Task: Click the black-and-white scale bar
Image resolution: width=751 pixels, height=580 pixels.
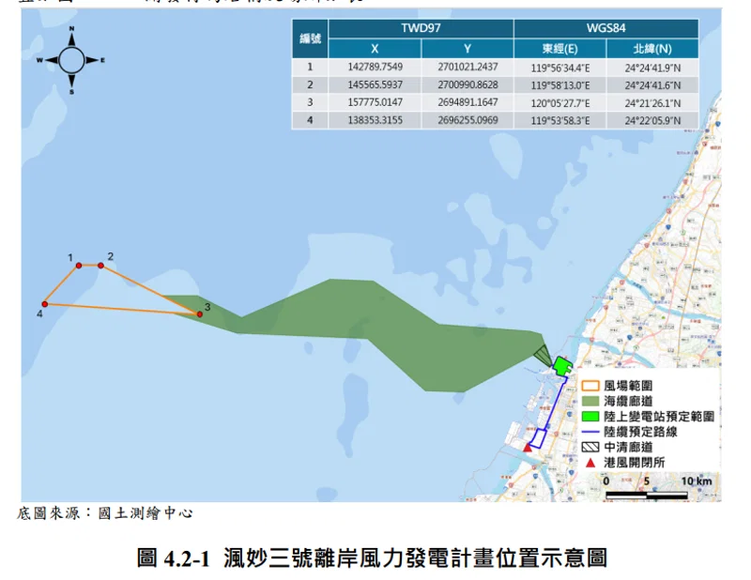Action: [x=647, y=496]
